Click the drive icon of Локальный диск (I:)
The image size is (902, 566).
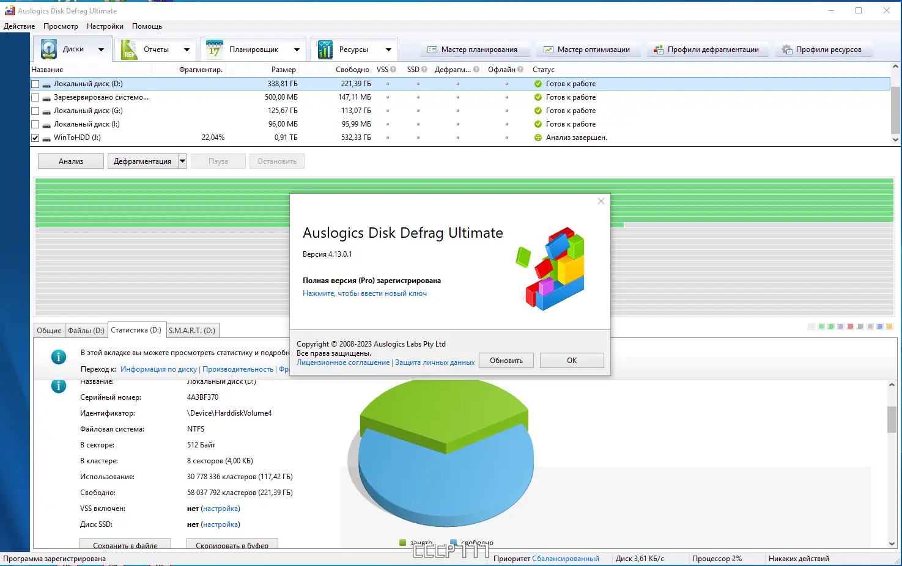[x=46, y=125]
